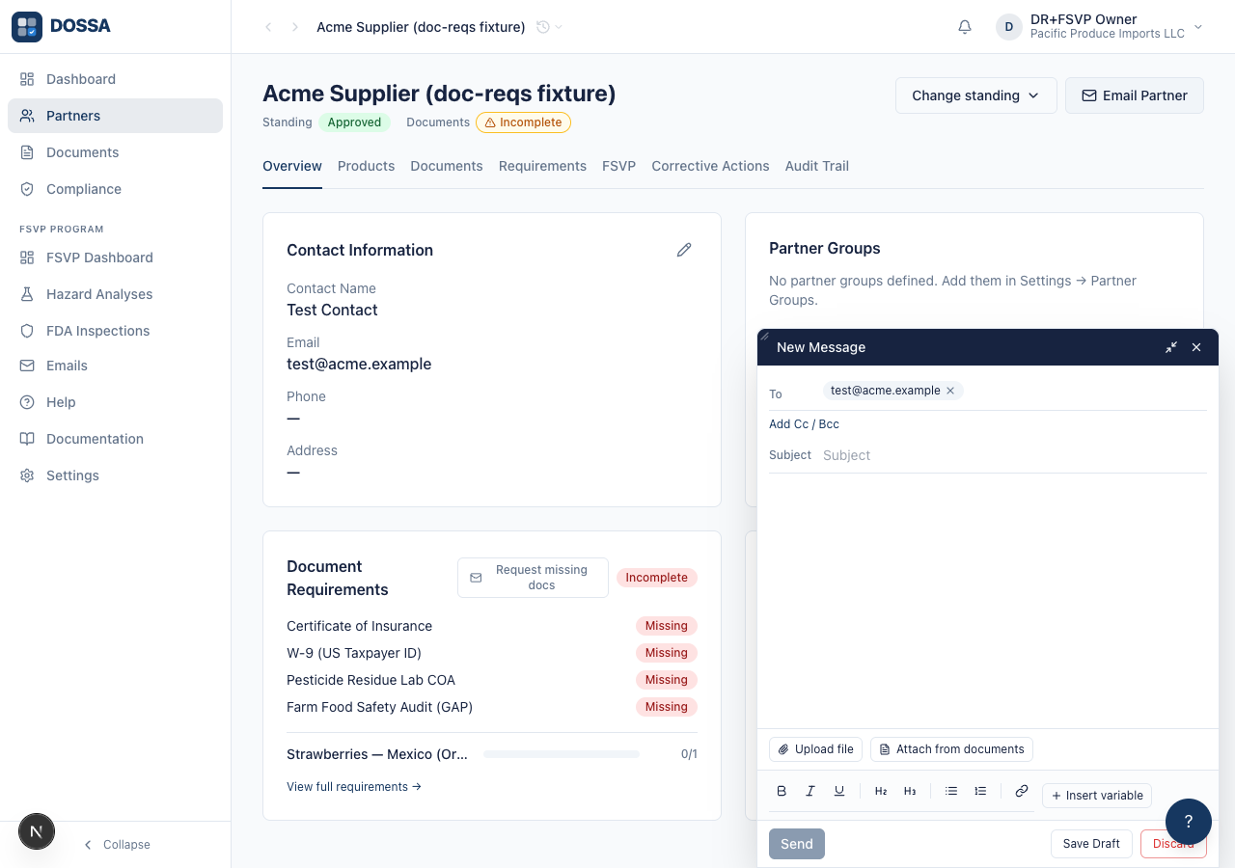Insert a numbered list

tap(980, 791)
